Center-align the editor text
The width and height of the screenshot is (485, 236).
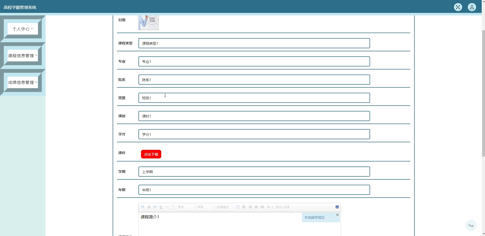256,207
